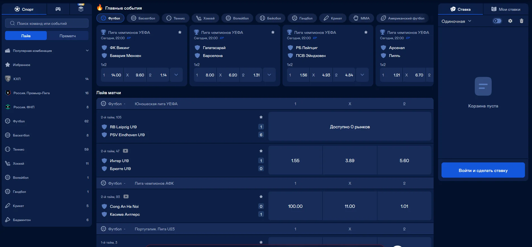This screenshot has width=532, height=247.
Task: Open bet slip settings gear icon
Action: click(510, 21)
